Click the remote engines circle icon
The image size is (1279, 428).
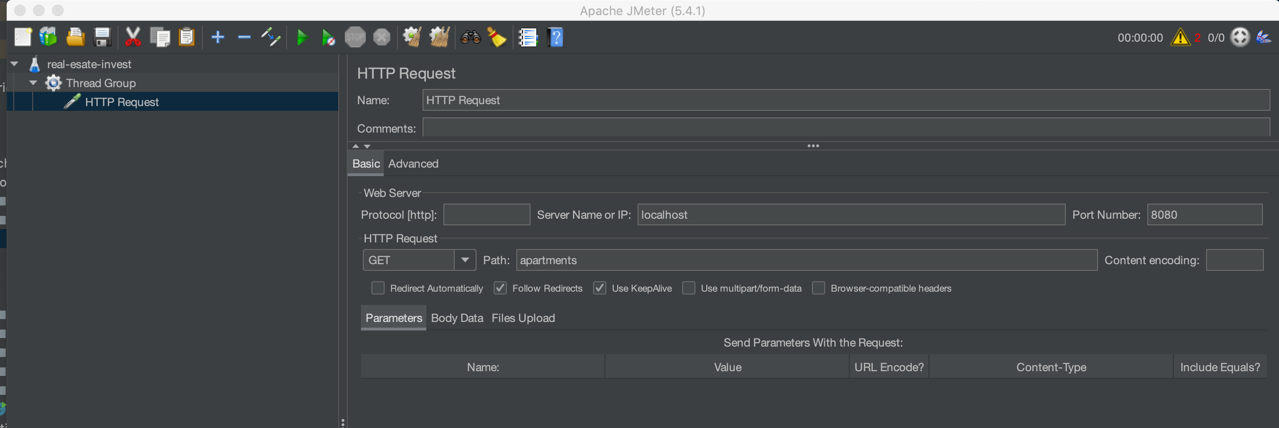click(1240, 37)
